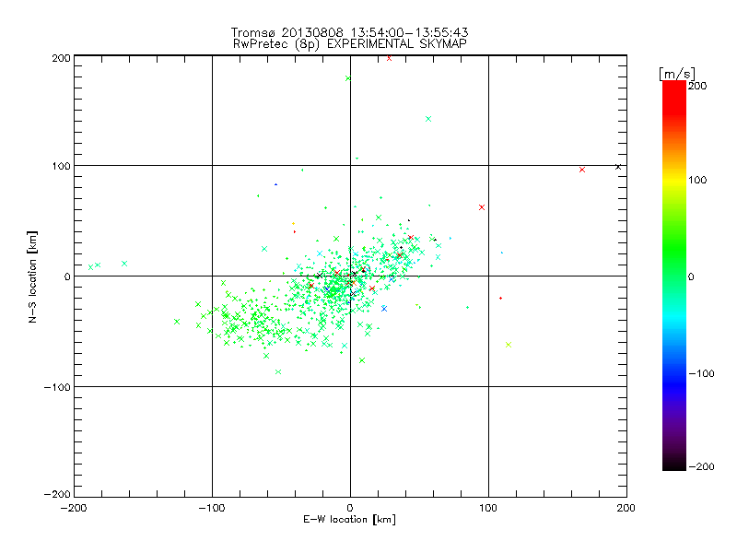Click red X marker just left of 100 km gridline
The height and width of the screenshot is (553, 737).
click(x=482, y=207)
